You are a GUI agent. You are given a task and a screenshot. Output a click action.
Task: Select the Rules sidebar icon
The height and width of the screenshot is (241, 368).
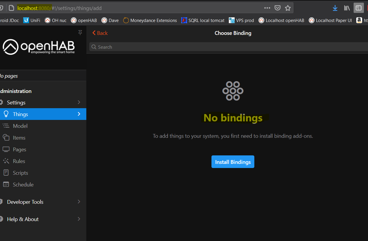(6, 161)
